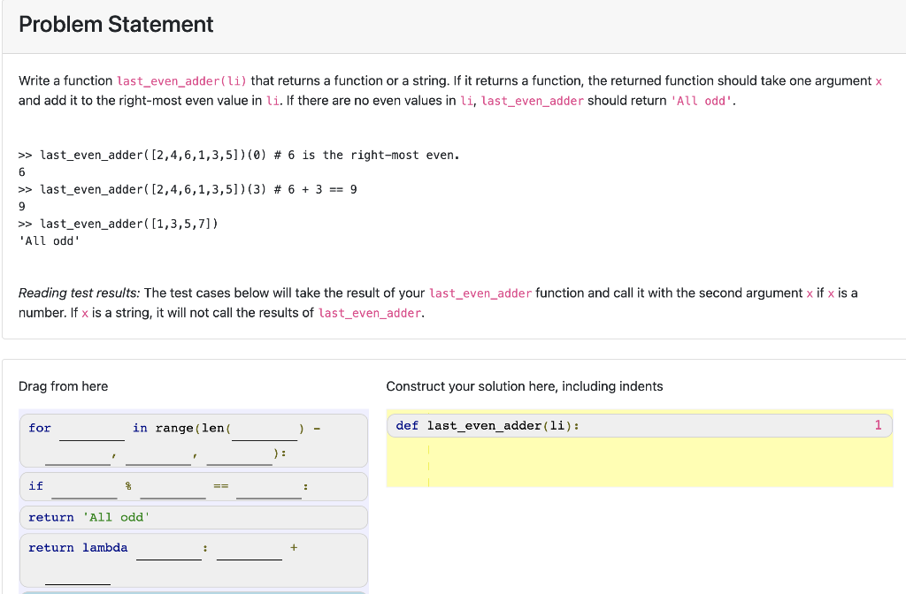Click the loop variable blank after 'for'
The width and height of the screenshot is (906, 594).
coord(92,431)
